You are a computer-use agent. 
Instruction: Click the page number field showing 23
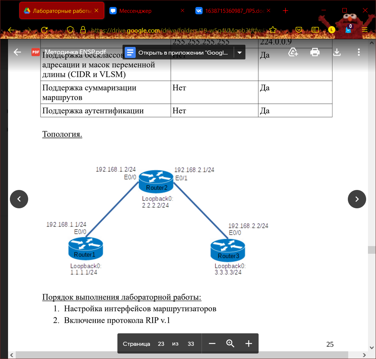161,344
